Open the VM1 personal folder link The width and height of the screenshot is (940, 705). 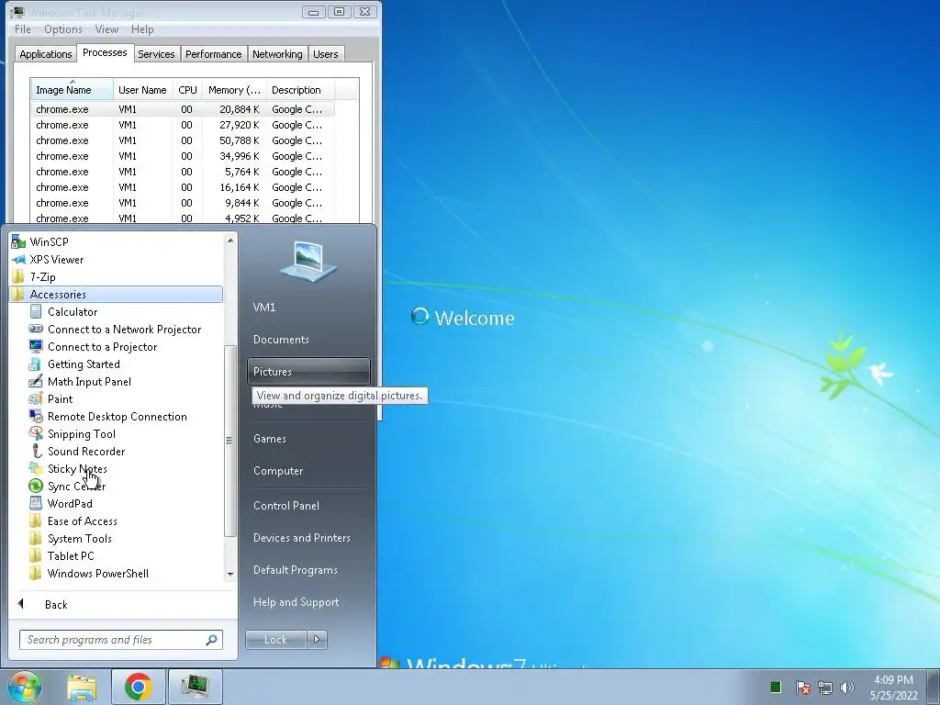tap(264, 308)
